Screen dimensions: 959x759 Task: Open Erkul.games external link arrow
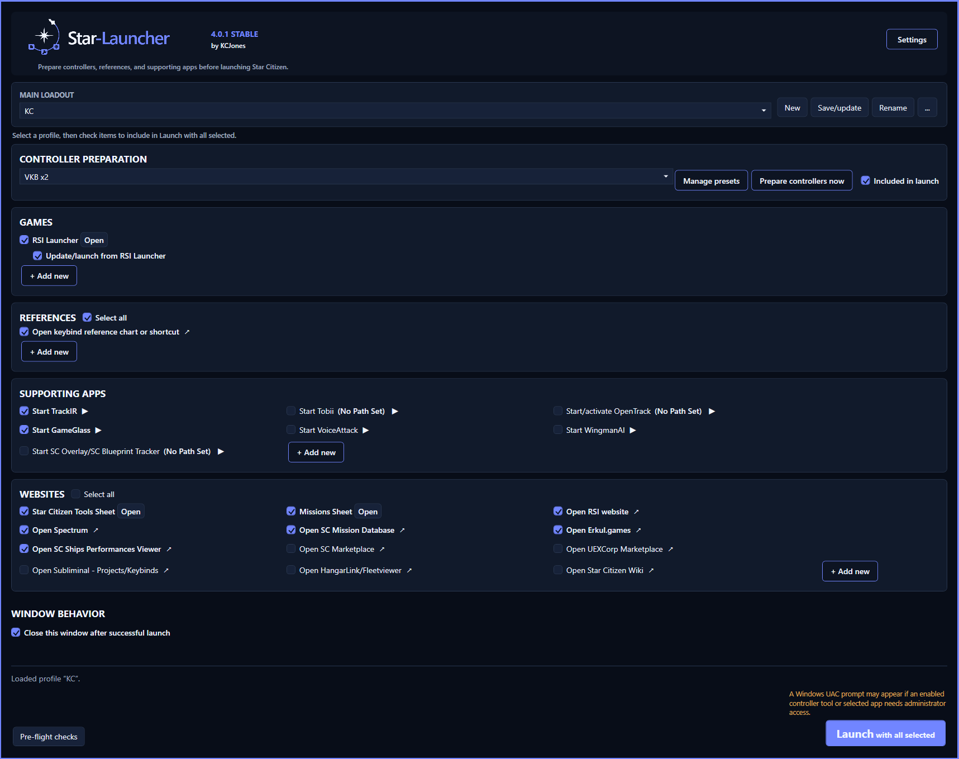coord(638,530)
